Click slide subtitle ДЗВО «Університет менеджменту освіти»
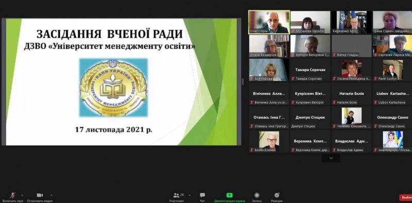 click(110, 47)
